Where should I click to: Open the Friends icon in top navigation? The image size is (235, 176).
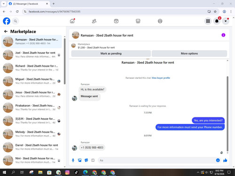click(94, 21)
